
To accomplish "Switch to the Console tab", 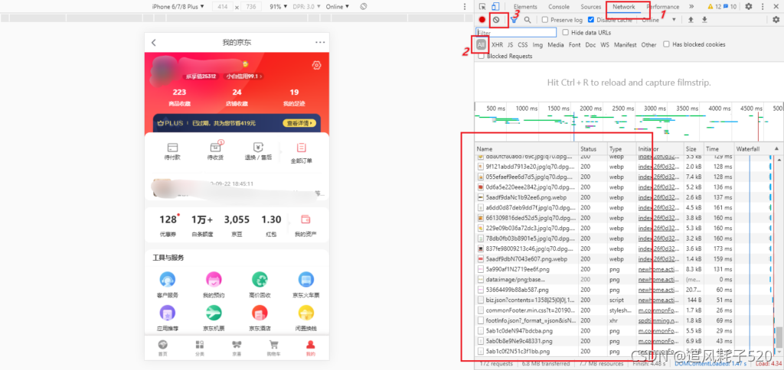I will pos(558,7).
